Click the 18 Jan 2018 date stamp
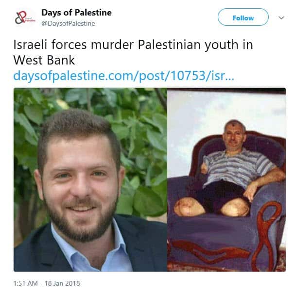The height and width of the screenshot is (292, 295). [62, 283]
